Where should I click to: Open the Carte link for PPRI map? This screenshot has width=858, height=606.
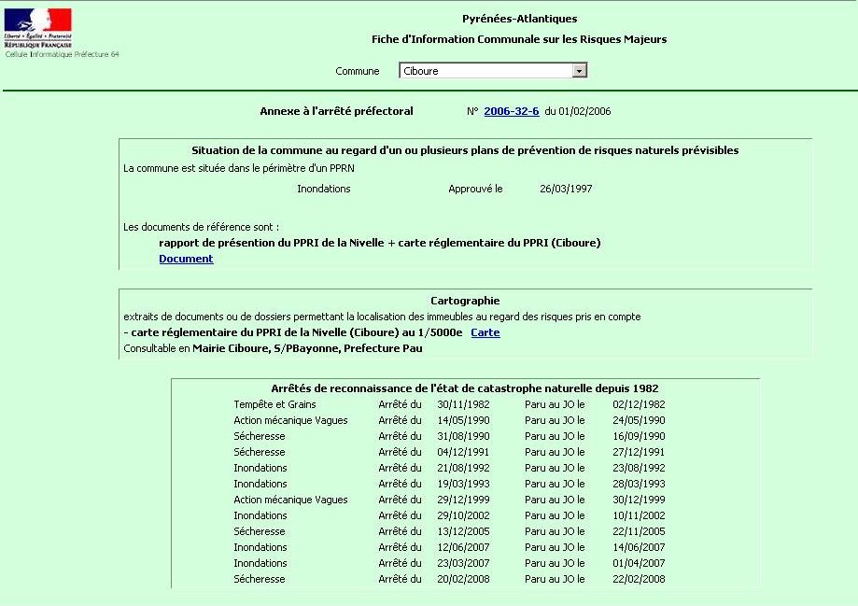pyautogui.click(x=485, y=332)
